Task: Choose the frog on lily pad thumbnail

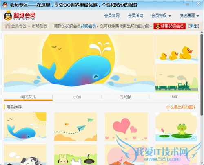Action: tap(176, 127)
